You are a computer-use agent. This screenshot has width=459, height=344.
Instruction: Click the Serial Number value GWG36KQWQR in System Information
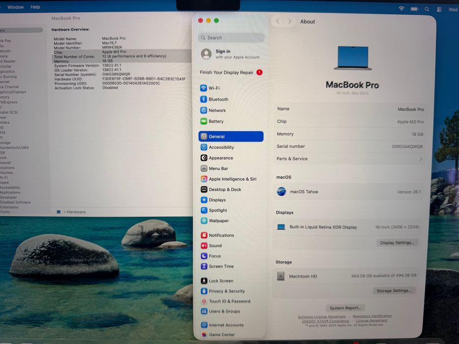click(x=116, y=74)
